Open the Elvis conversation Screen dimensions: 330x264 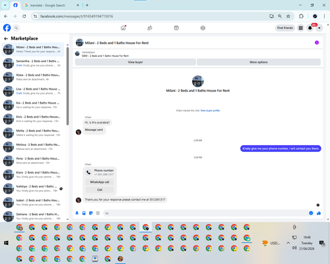(x=33, y=119)
